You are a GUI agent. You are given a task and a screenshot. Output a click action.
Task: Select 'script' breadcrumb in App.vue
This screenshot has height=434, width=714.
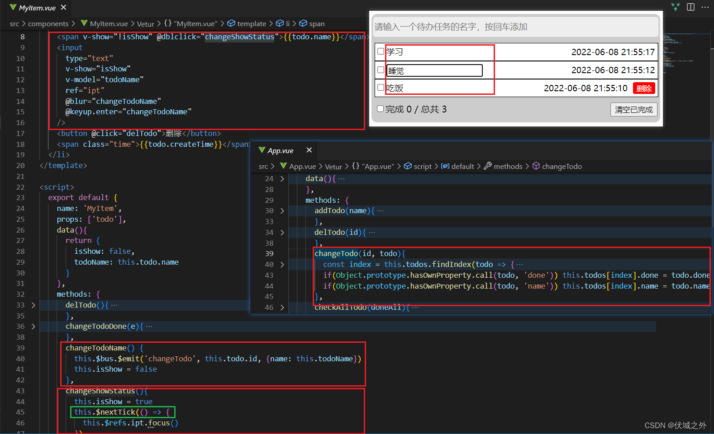423,166
